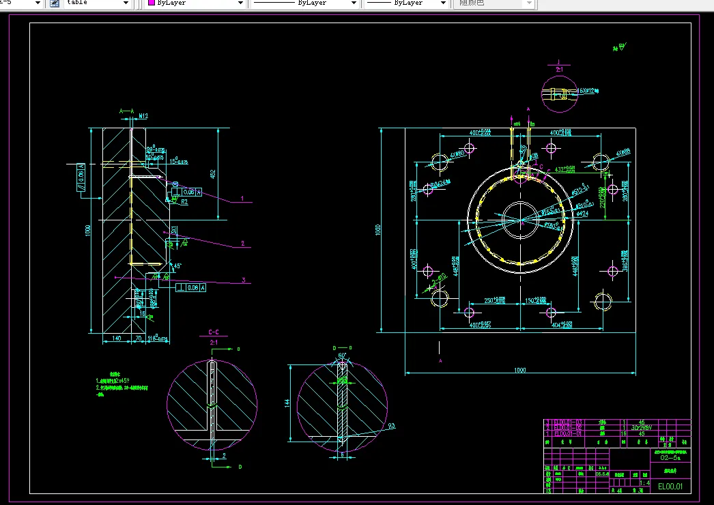The image size is (714, 505).
Task: Select the 16Xø12 detail callout
Action: pos(588,91)
